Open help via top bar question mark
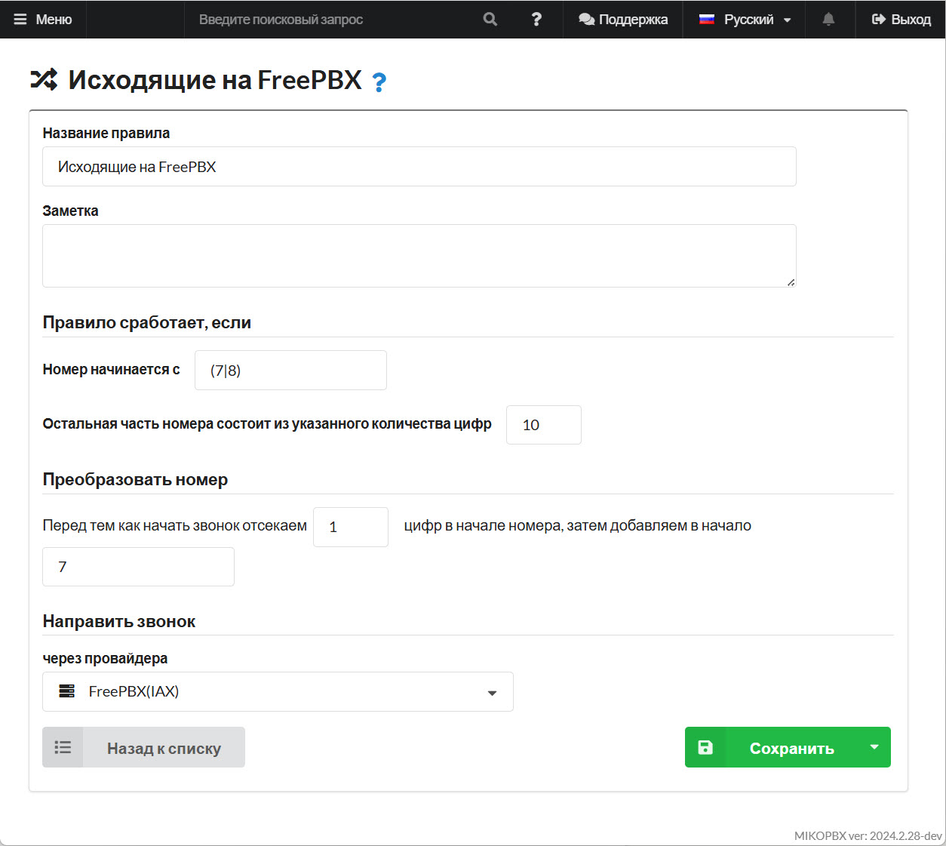The image size is (946, 846). (536, 20)
